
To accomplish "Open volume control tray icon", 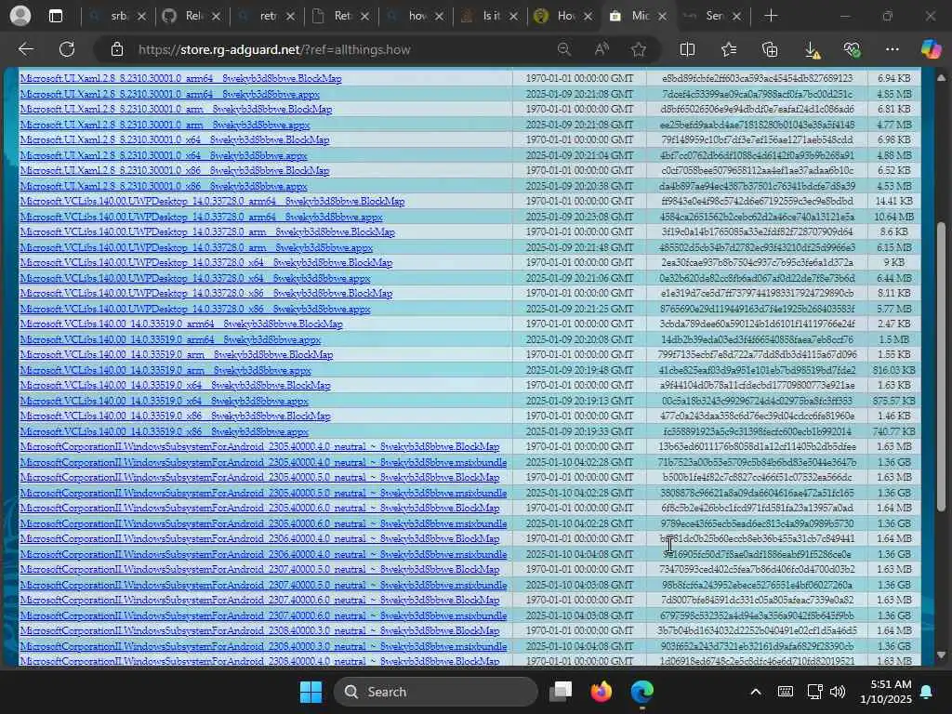I will coord(838,692).
